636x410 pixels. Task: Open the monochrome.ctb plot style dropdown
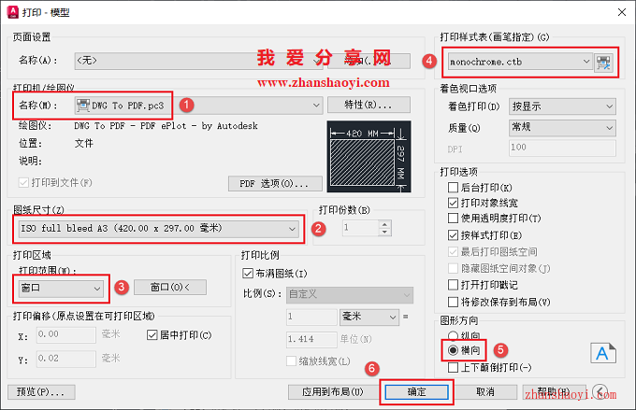pyautogui.click(x=520, y=62)
